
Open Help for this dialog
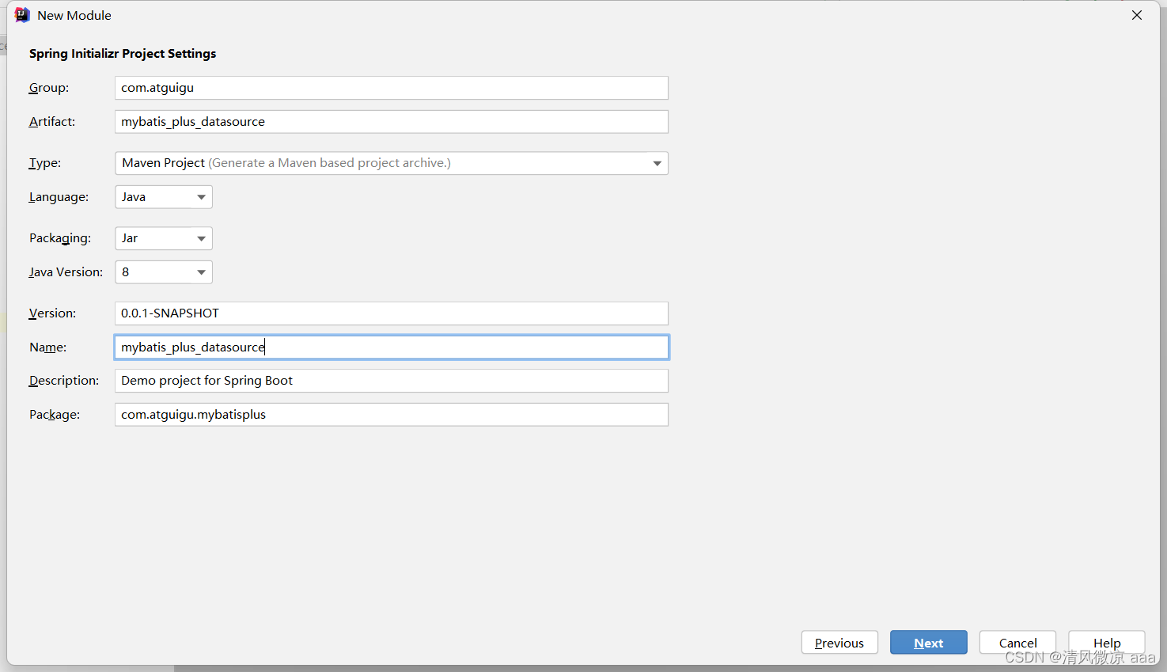(x=1107, y=643)
